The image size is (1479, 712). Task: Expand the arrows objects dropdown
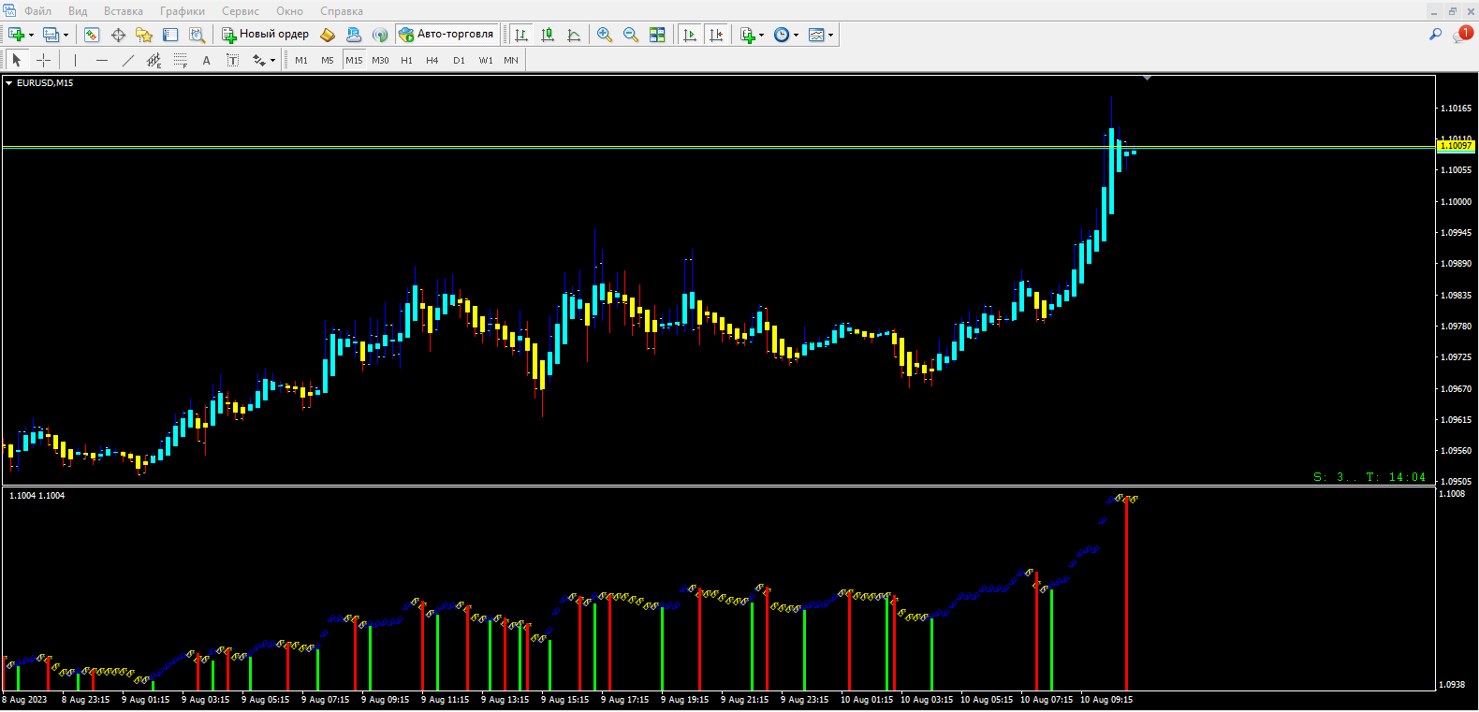click(x=272, y=61)
